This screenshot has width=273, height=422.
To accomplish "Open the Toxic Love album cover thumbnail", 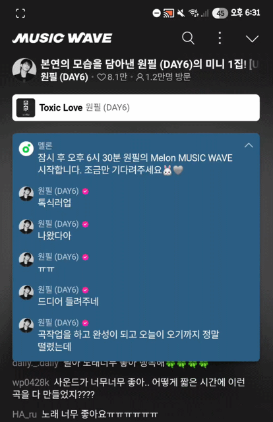I will [26, 107].
